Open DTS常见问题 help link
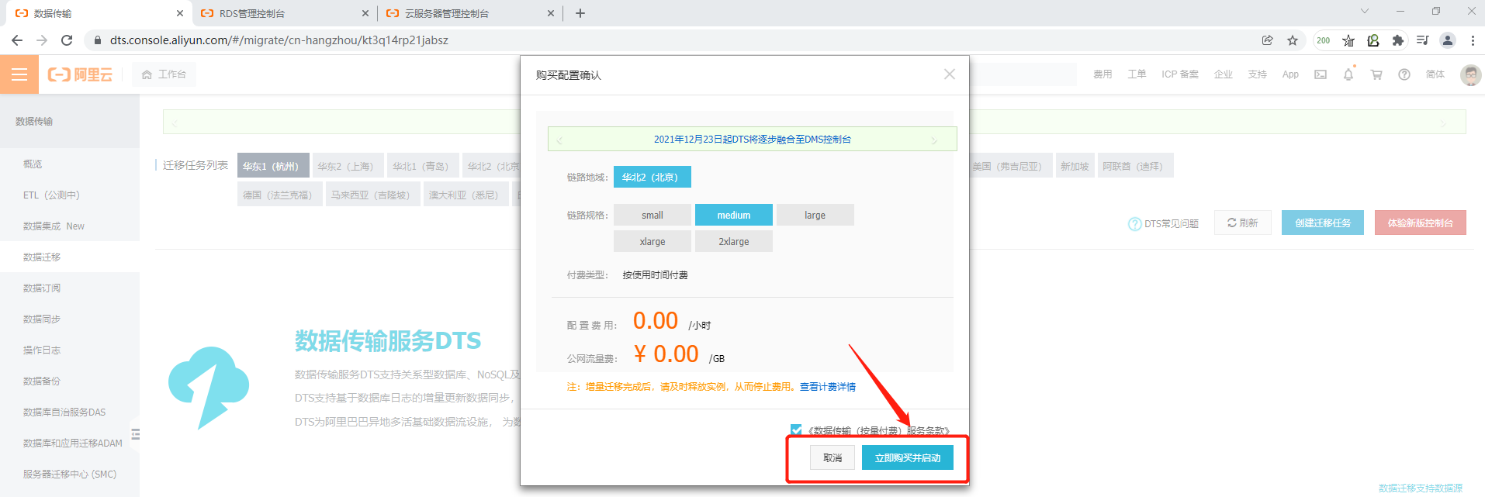Screen dimensions: 1485x497 pos(1163,223)
